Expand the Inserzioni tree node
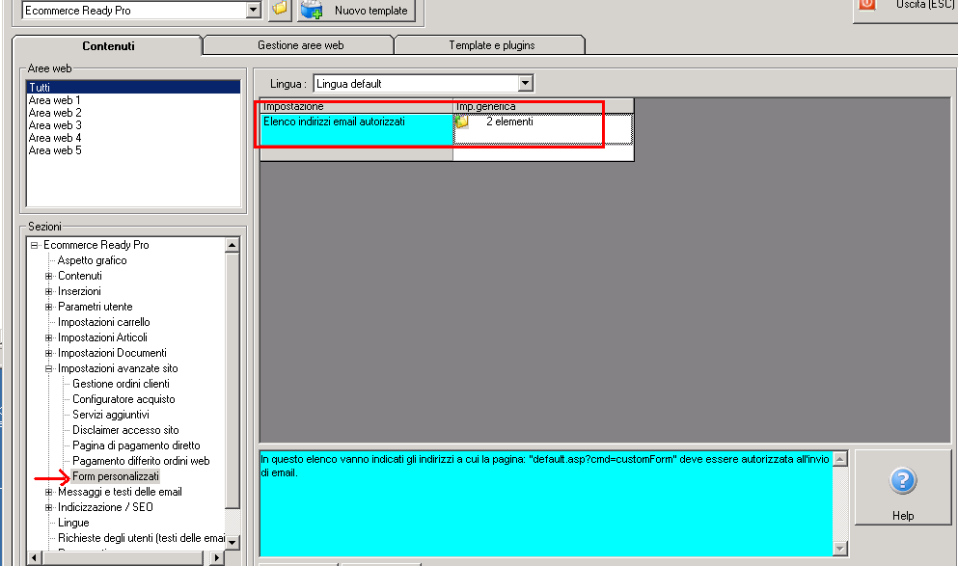 49,291
